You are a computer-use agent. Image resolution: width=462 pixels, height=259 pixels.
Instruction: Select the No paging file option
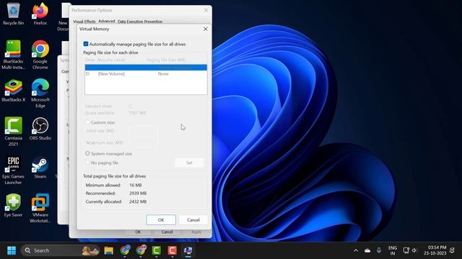tap(87, 163)
